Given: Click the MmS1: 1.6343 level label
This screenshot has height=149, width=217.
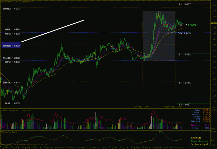Looking at the screenshot, I should (x=11, y=58).
